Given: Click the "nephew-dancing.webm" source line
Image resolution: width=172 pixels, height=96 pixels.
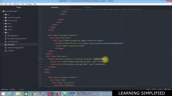Looking at the screenshot, I should click(78, 64).
